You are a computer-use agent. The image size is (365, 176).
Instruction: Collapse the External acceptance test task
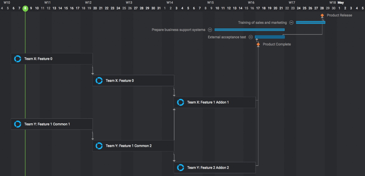click(251, 37)
